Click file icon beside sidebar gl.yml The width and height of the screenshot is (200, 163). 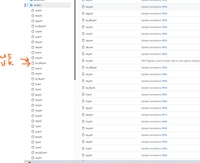coord(33,95)
